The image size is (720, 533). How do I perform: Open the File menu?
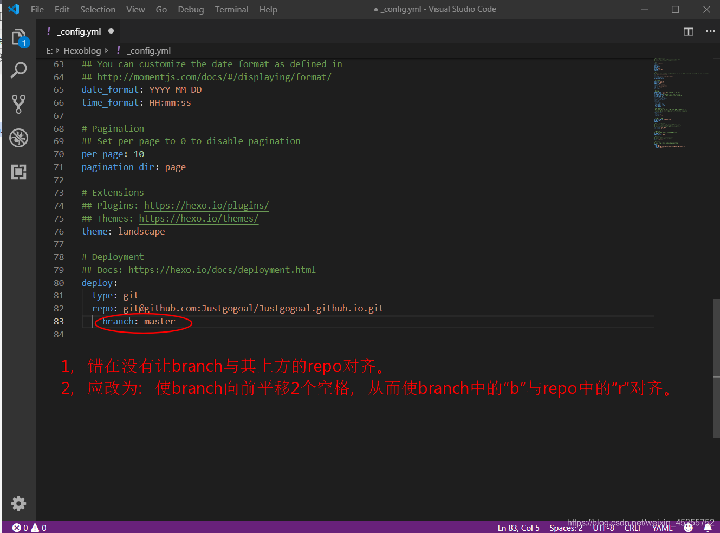click(37, 9)
